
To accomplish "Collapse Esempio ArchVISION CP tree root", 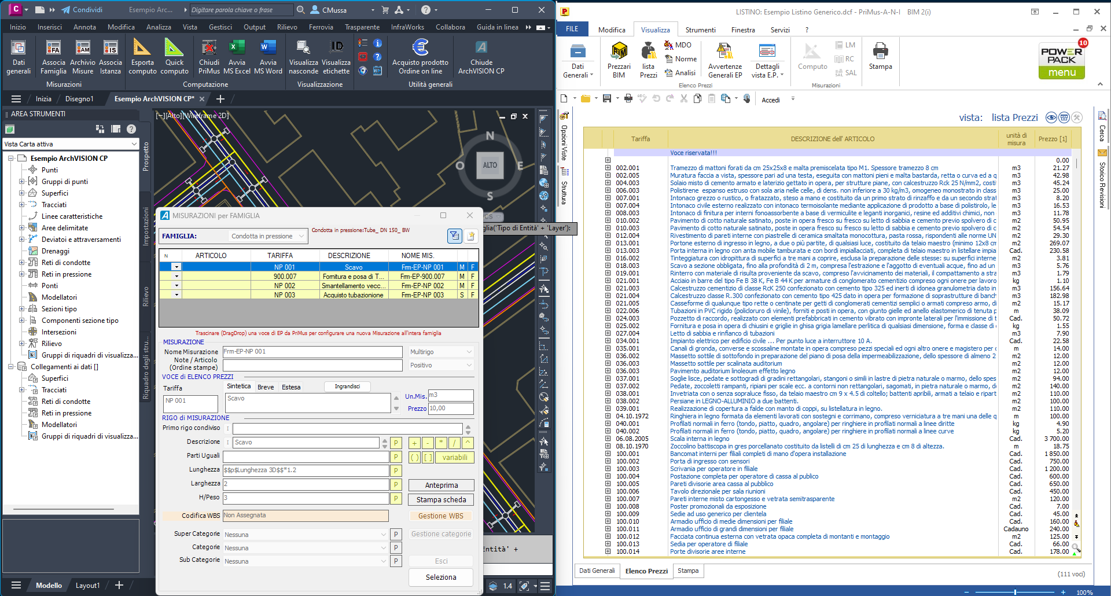I will click(x=10, y=159).
